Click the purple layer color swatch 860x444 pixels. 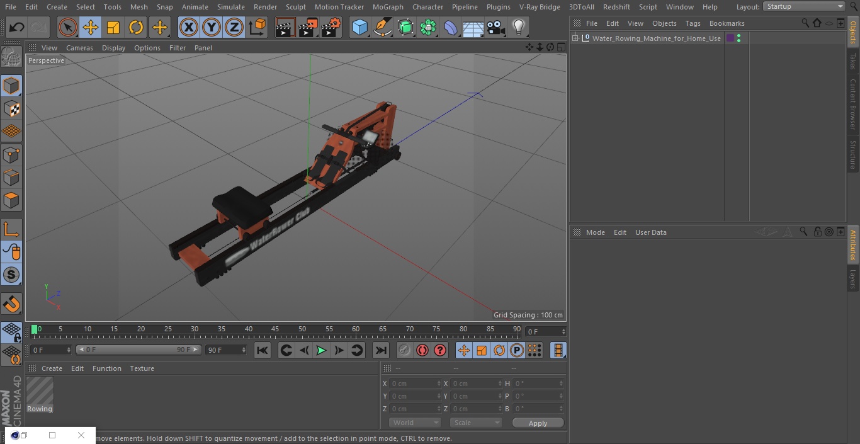coord(730,38)
